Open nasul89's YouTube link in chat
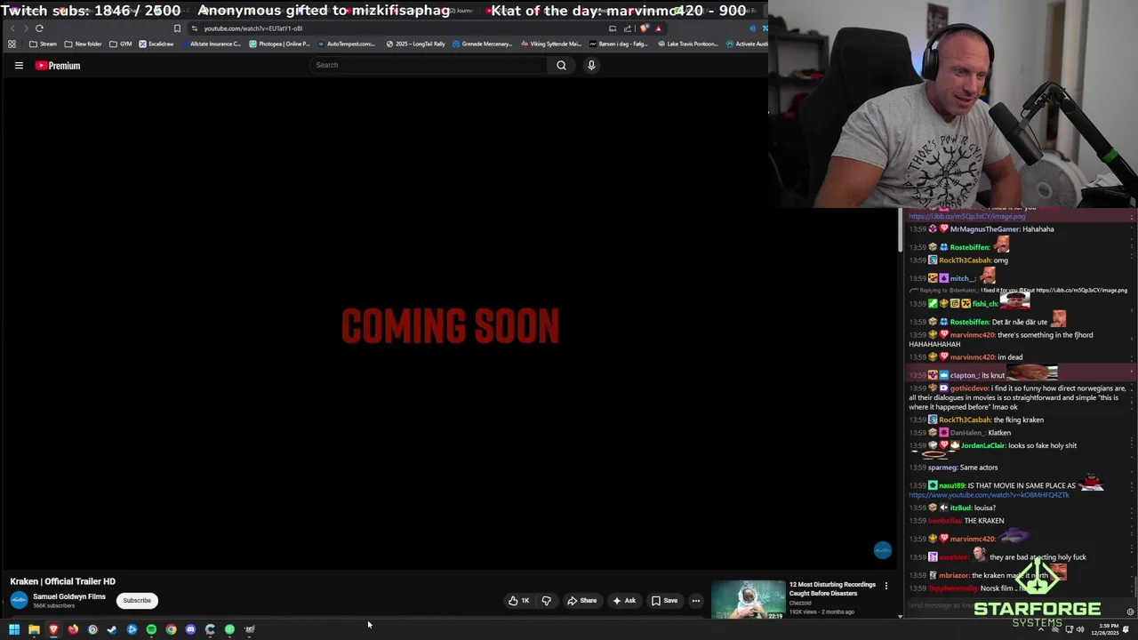The image size is (1138, 640). pyautogui.click(x=989, y=495)
